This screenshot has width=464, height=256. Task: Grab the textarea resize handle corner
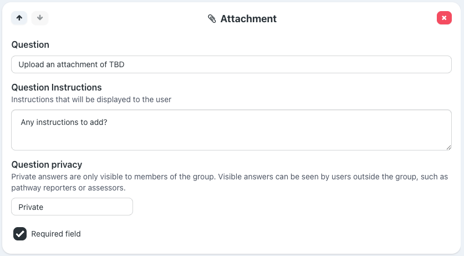click(x=448, y=147)
